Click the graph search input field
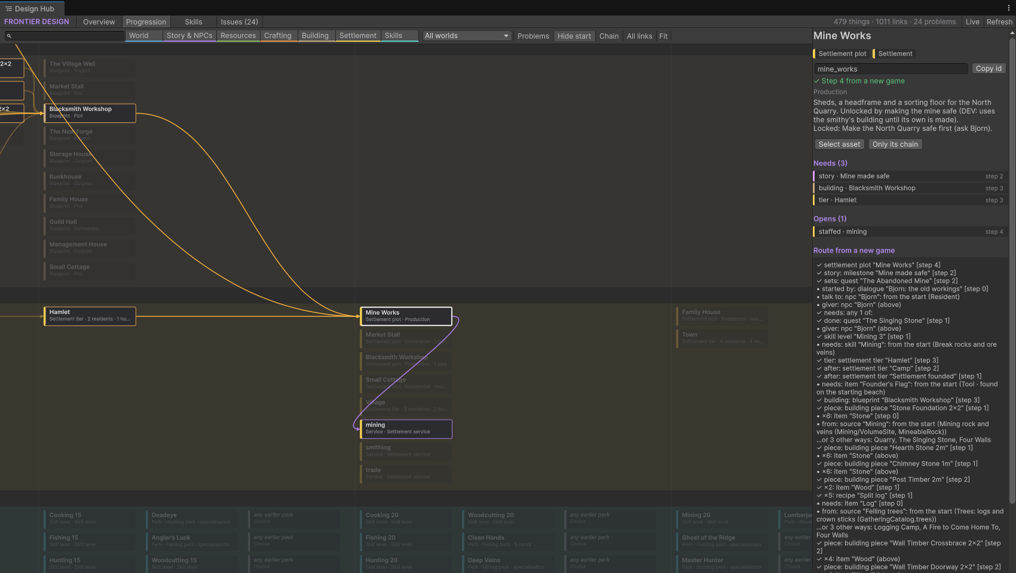Screen dimensions: 1016x573 tap(65, 36)
